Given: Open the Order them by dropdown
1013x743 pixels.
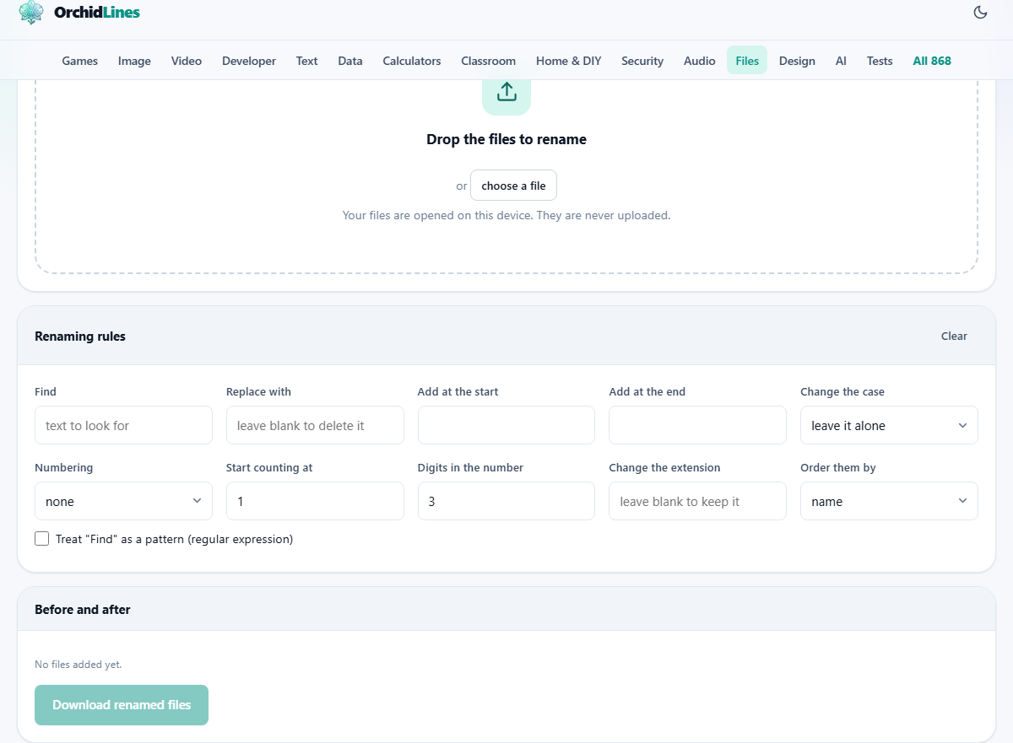Looking at the screenshot, I should (x=889, y=501).
